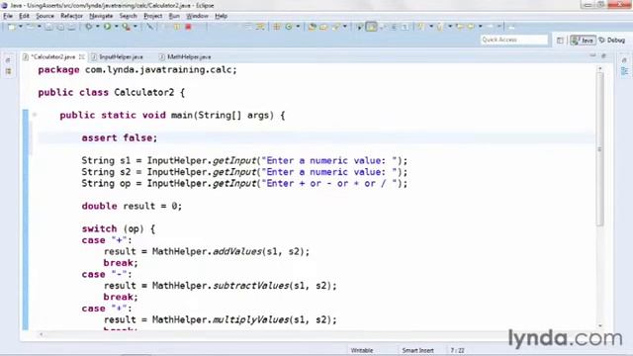This screenshot has width=633, height=356.
Task: Open the Window menu
Action: pos(197,16)
